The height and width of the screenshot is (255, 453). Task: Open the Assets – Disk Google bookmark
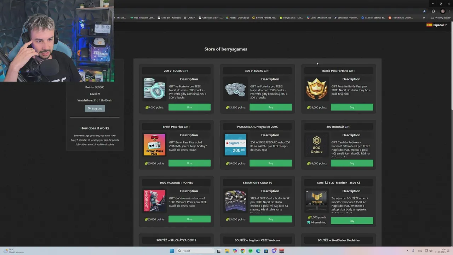237,18
